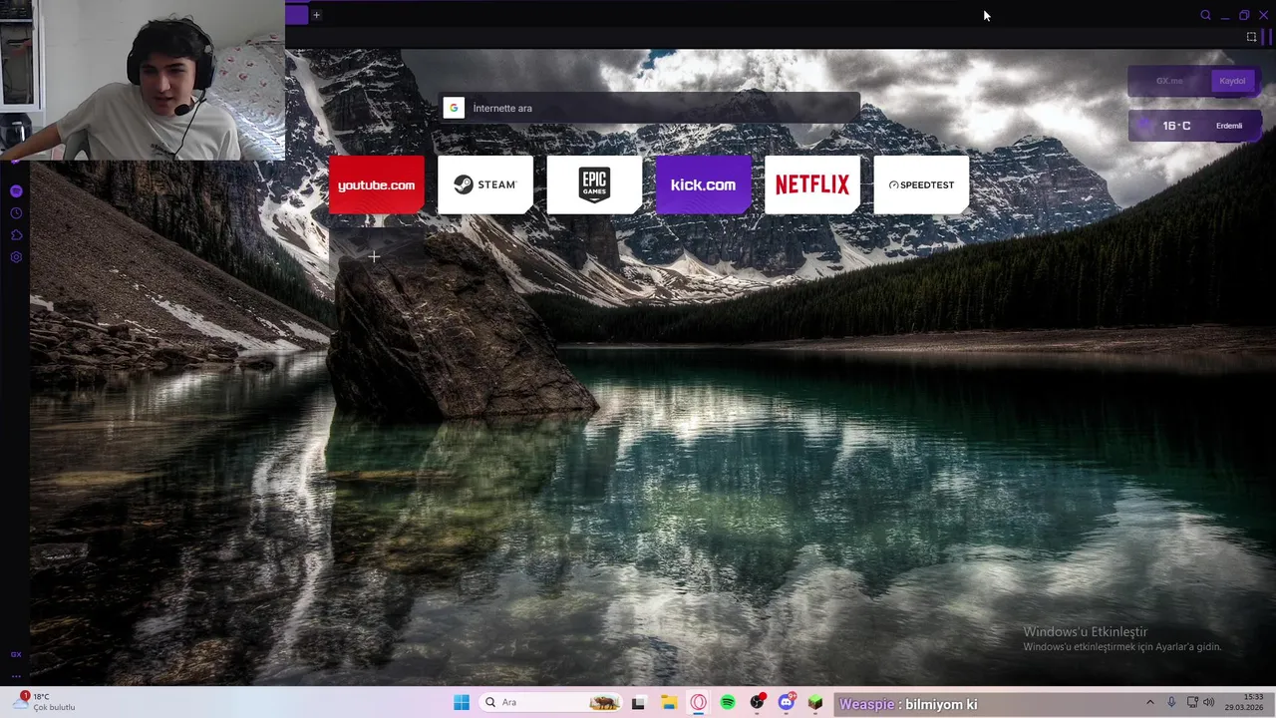The height and width of the screenshot is (718, 1276).
Task: Open network status tray icon
Action: pos(1194,702)
